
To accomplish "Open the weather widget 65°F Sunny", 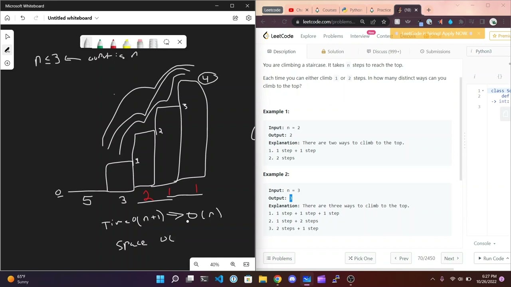I will (18, 279).
